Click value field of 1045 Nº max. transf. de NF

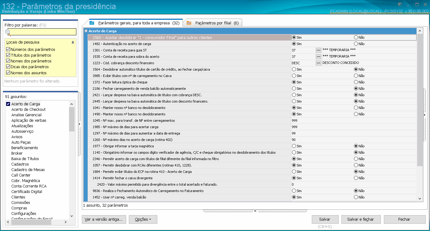354,121
